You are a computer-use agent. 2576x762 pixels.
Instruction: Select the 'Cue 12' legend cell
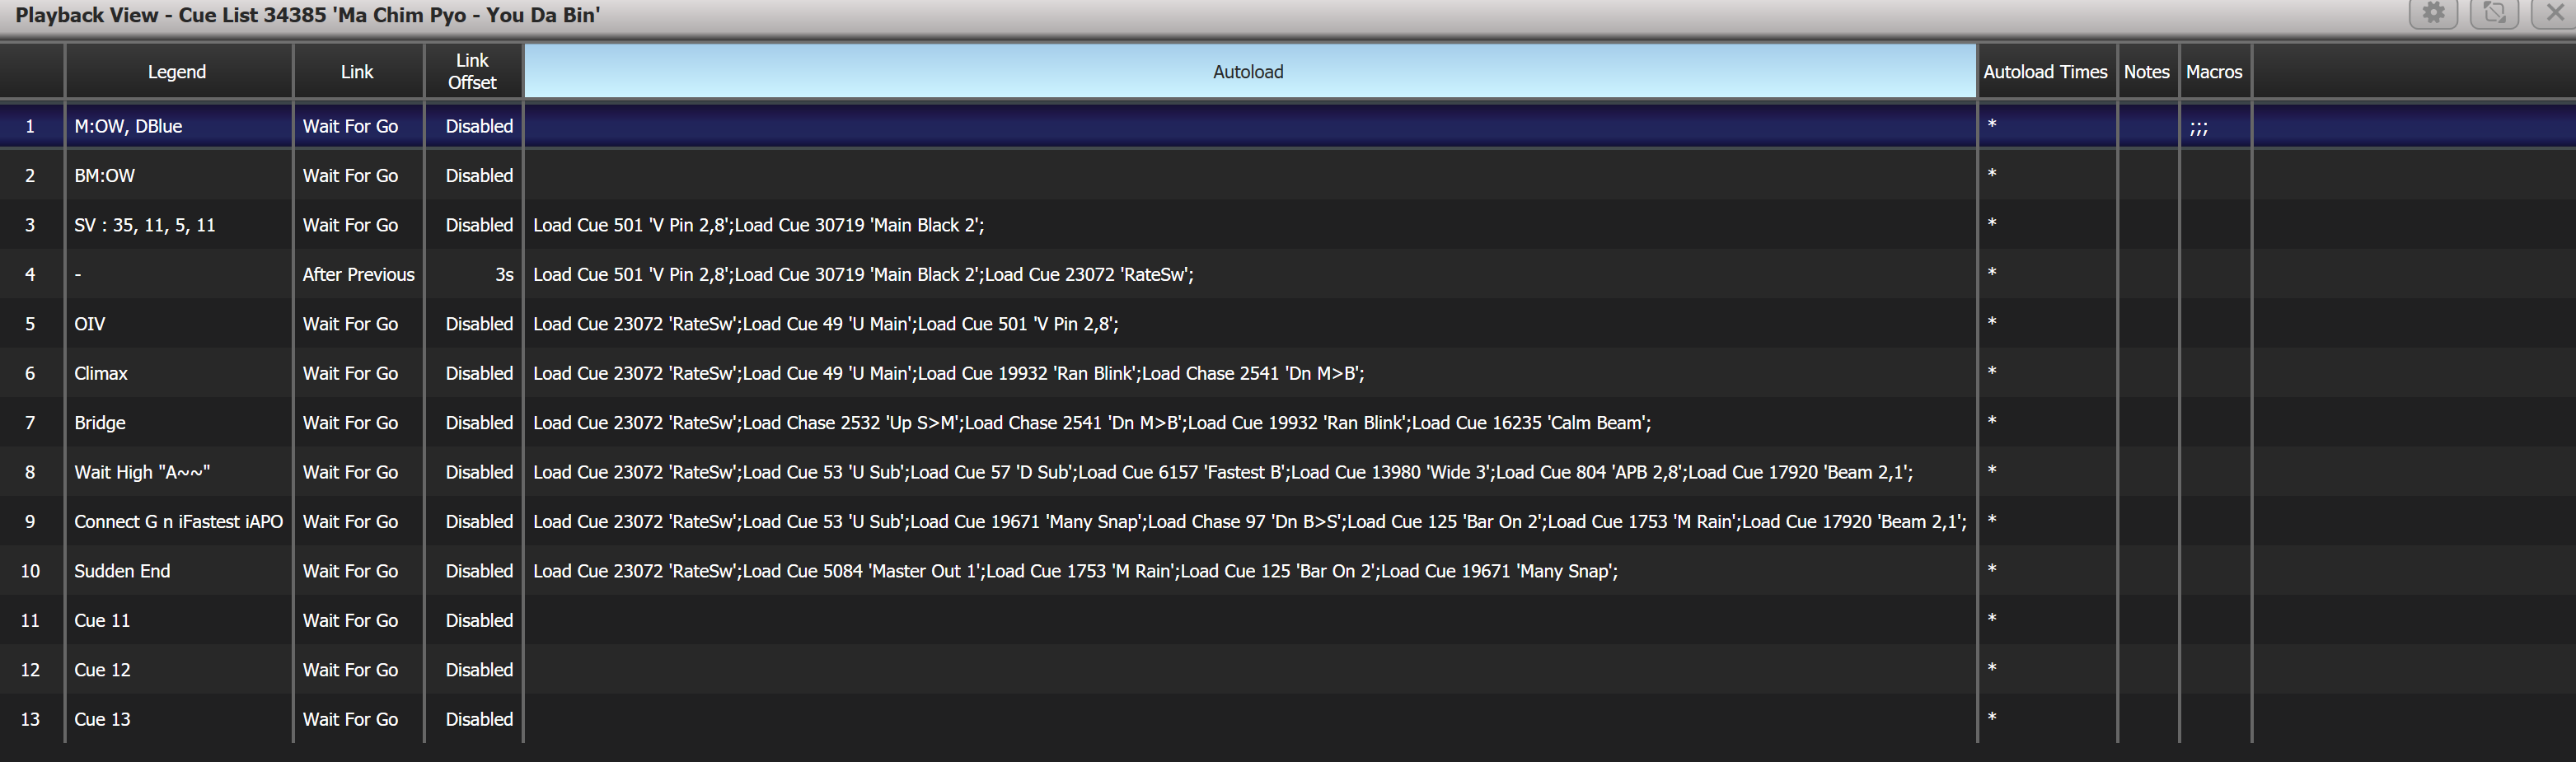[x=178, y=670]
